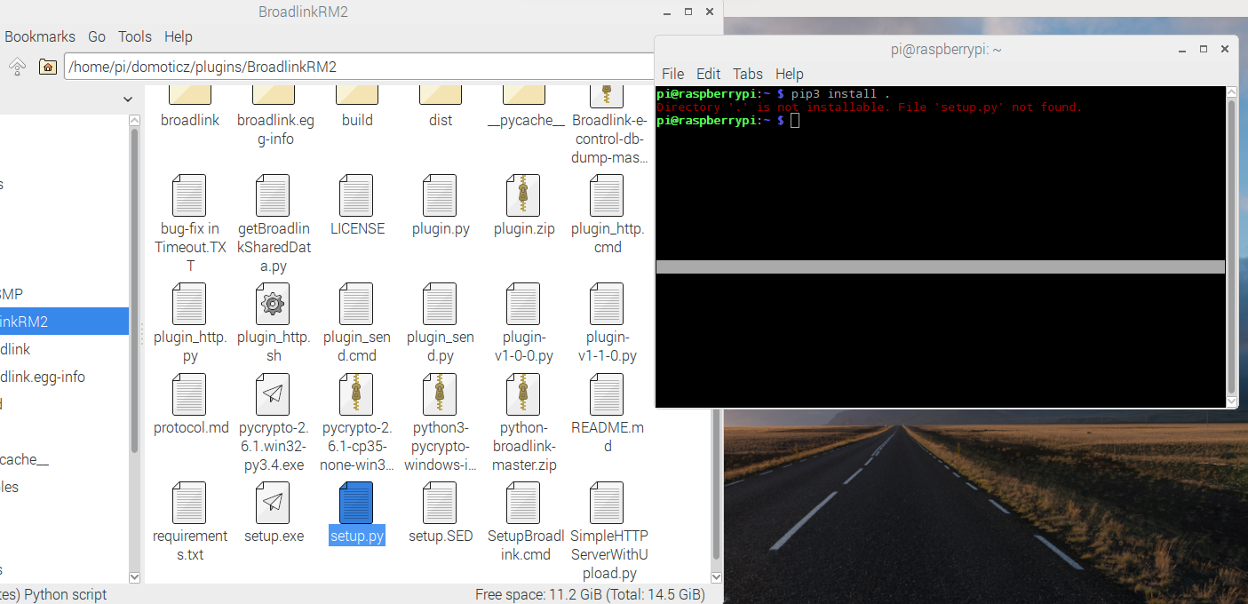Select the plugin.zip archive
The height and width of the screenshot is (604, 1248).
click(524, 206)
